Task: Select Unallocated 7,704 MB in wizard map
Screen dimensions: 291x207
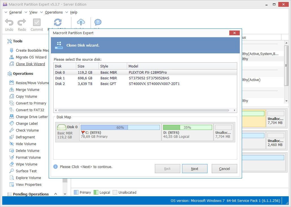Action: 223,132
